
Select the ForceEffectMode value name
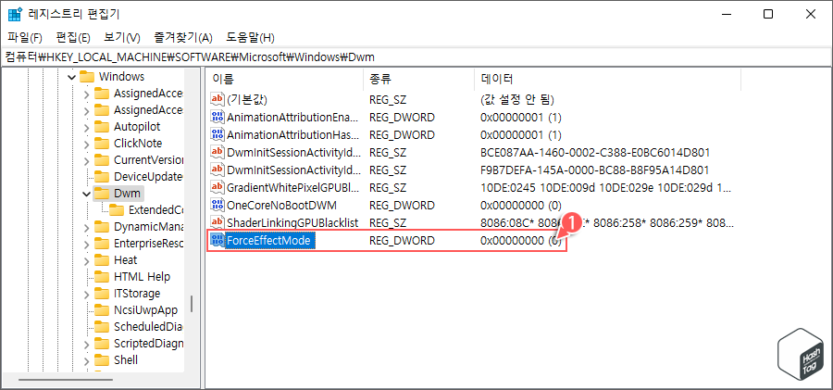[x=271, y=241]
